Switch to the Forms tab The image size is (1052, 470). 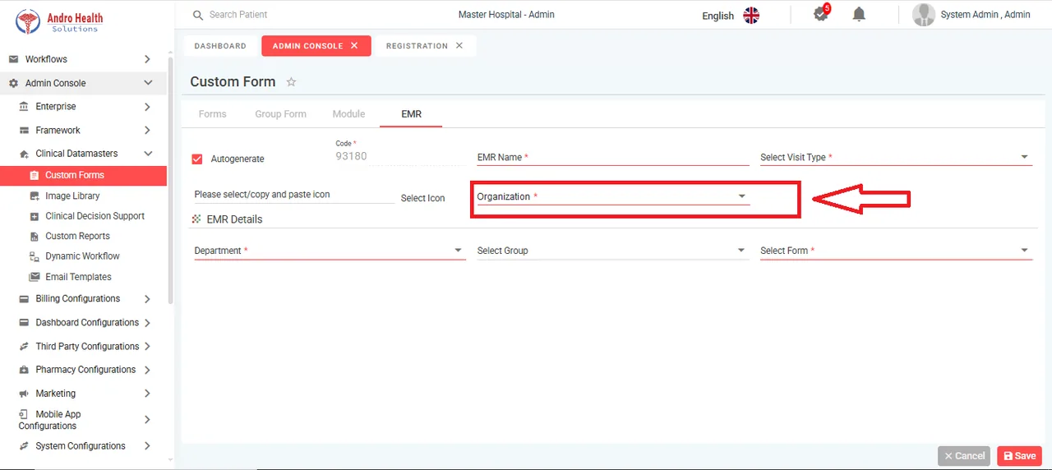(212, 114)
